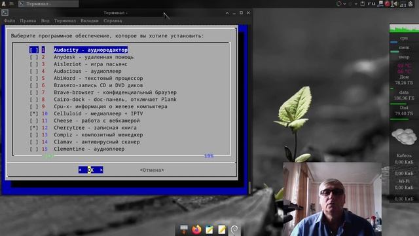Uncheck the Cherrytree checkbox
419x236 pixels.
[x=34, y=128]
